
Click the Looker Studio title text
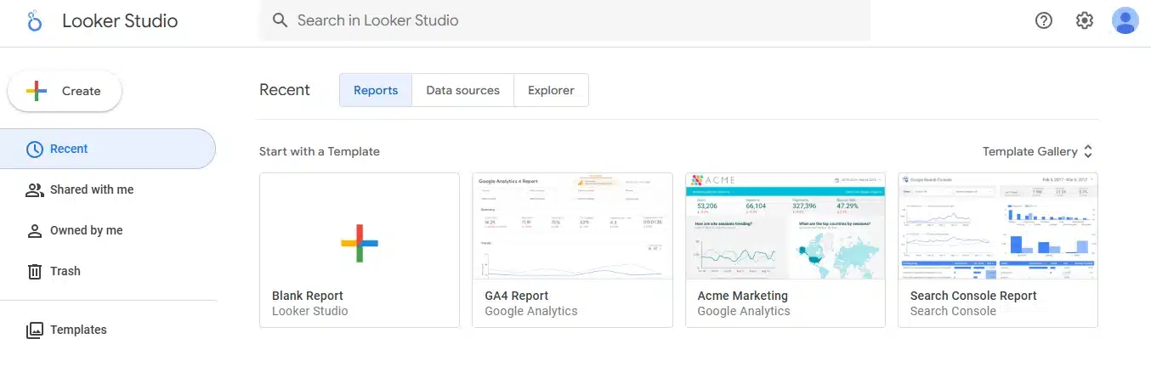120,21
